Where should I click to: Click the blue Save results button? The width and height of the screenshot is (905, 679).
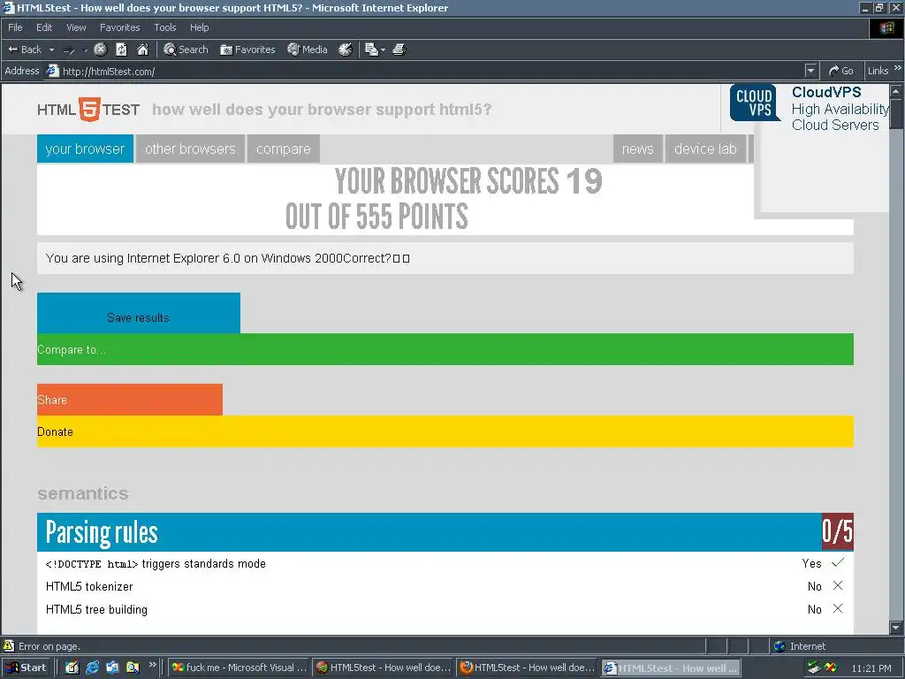[139, 313]
